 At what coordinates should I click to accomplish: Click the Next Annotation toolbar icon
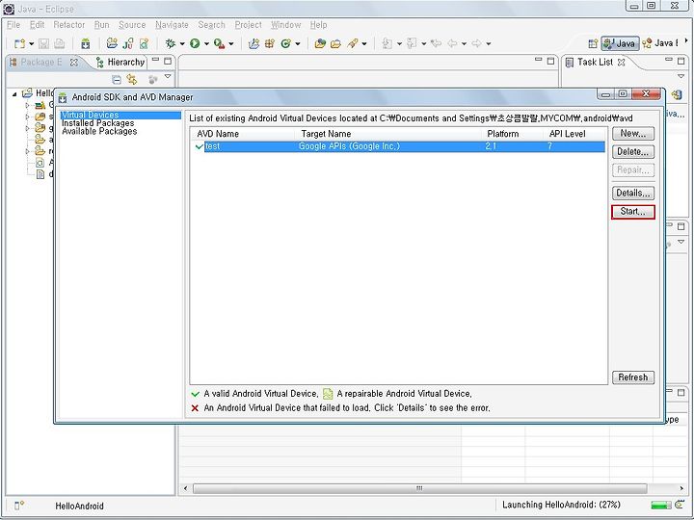coord(387,43)
